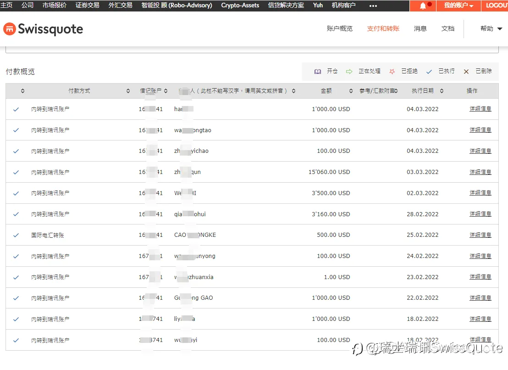
Task: Click the 国际电汇转账 payment method cell
Action: (x=48, y=235)
